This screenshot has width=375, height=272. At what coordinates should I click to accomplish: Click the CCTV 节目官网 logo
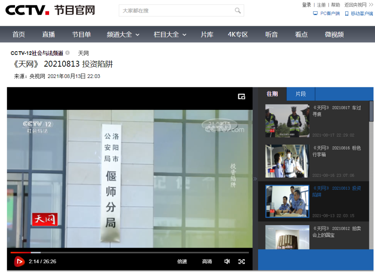pos(50,10)
